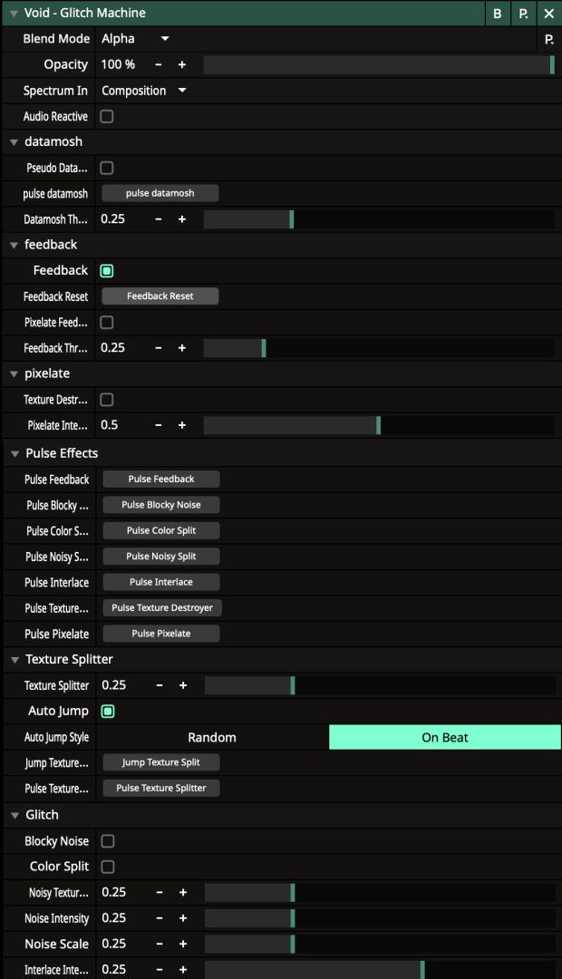The height and width of the screenshot is (979, 562).
Task: Click the Pulse Texture Destroyer button
Action: pyautogui.click(x=162, y=607)
